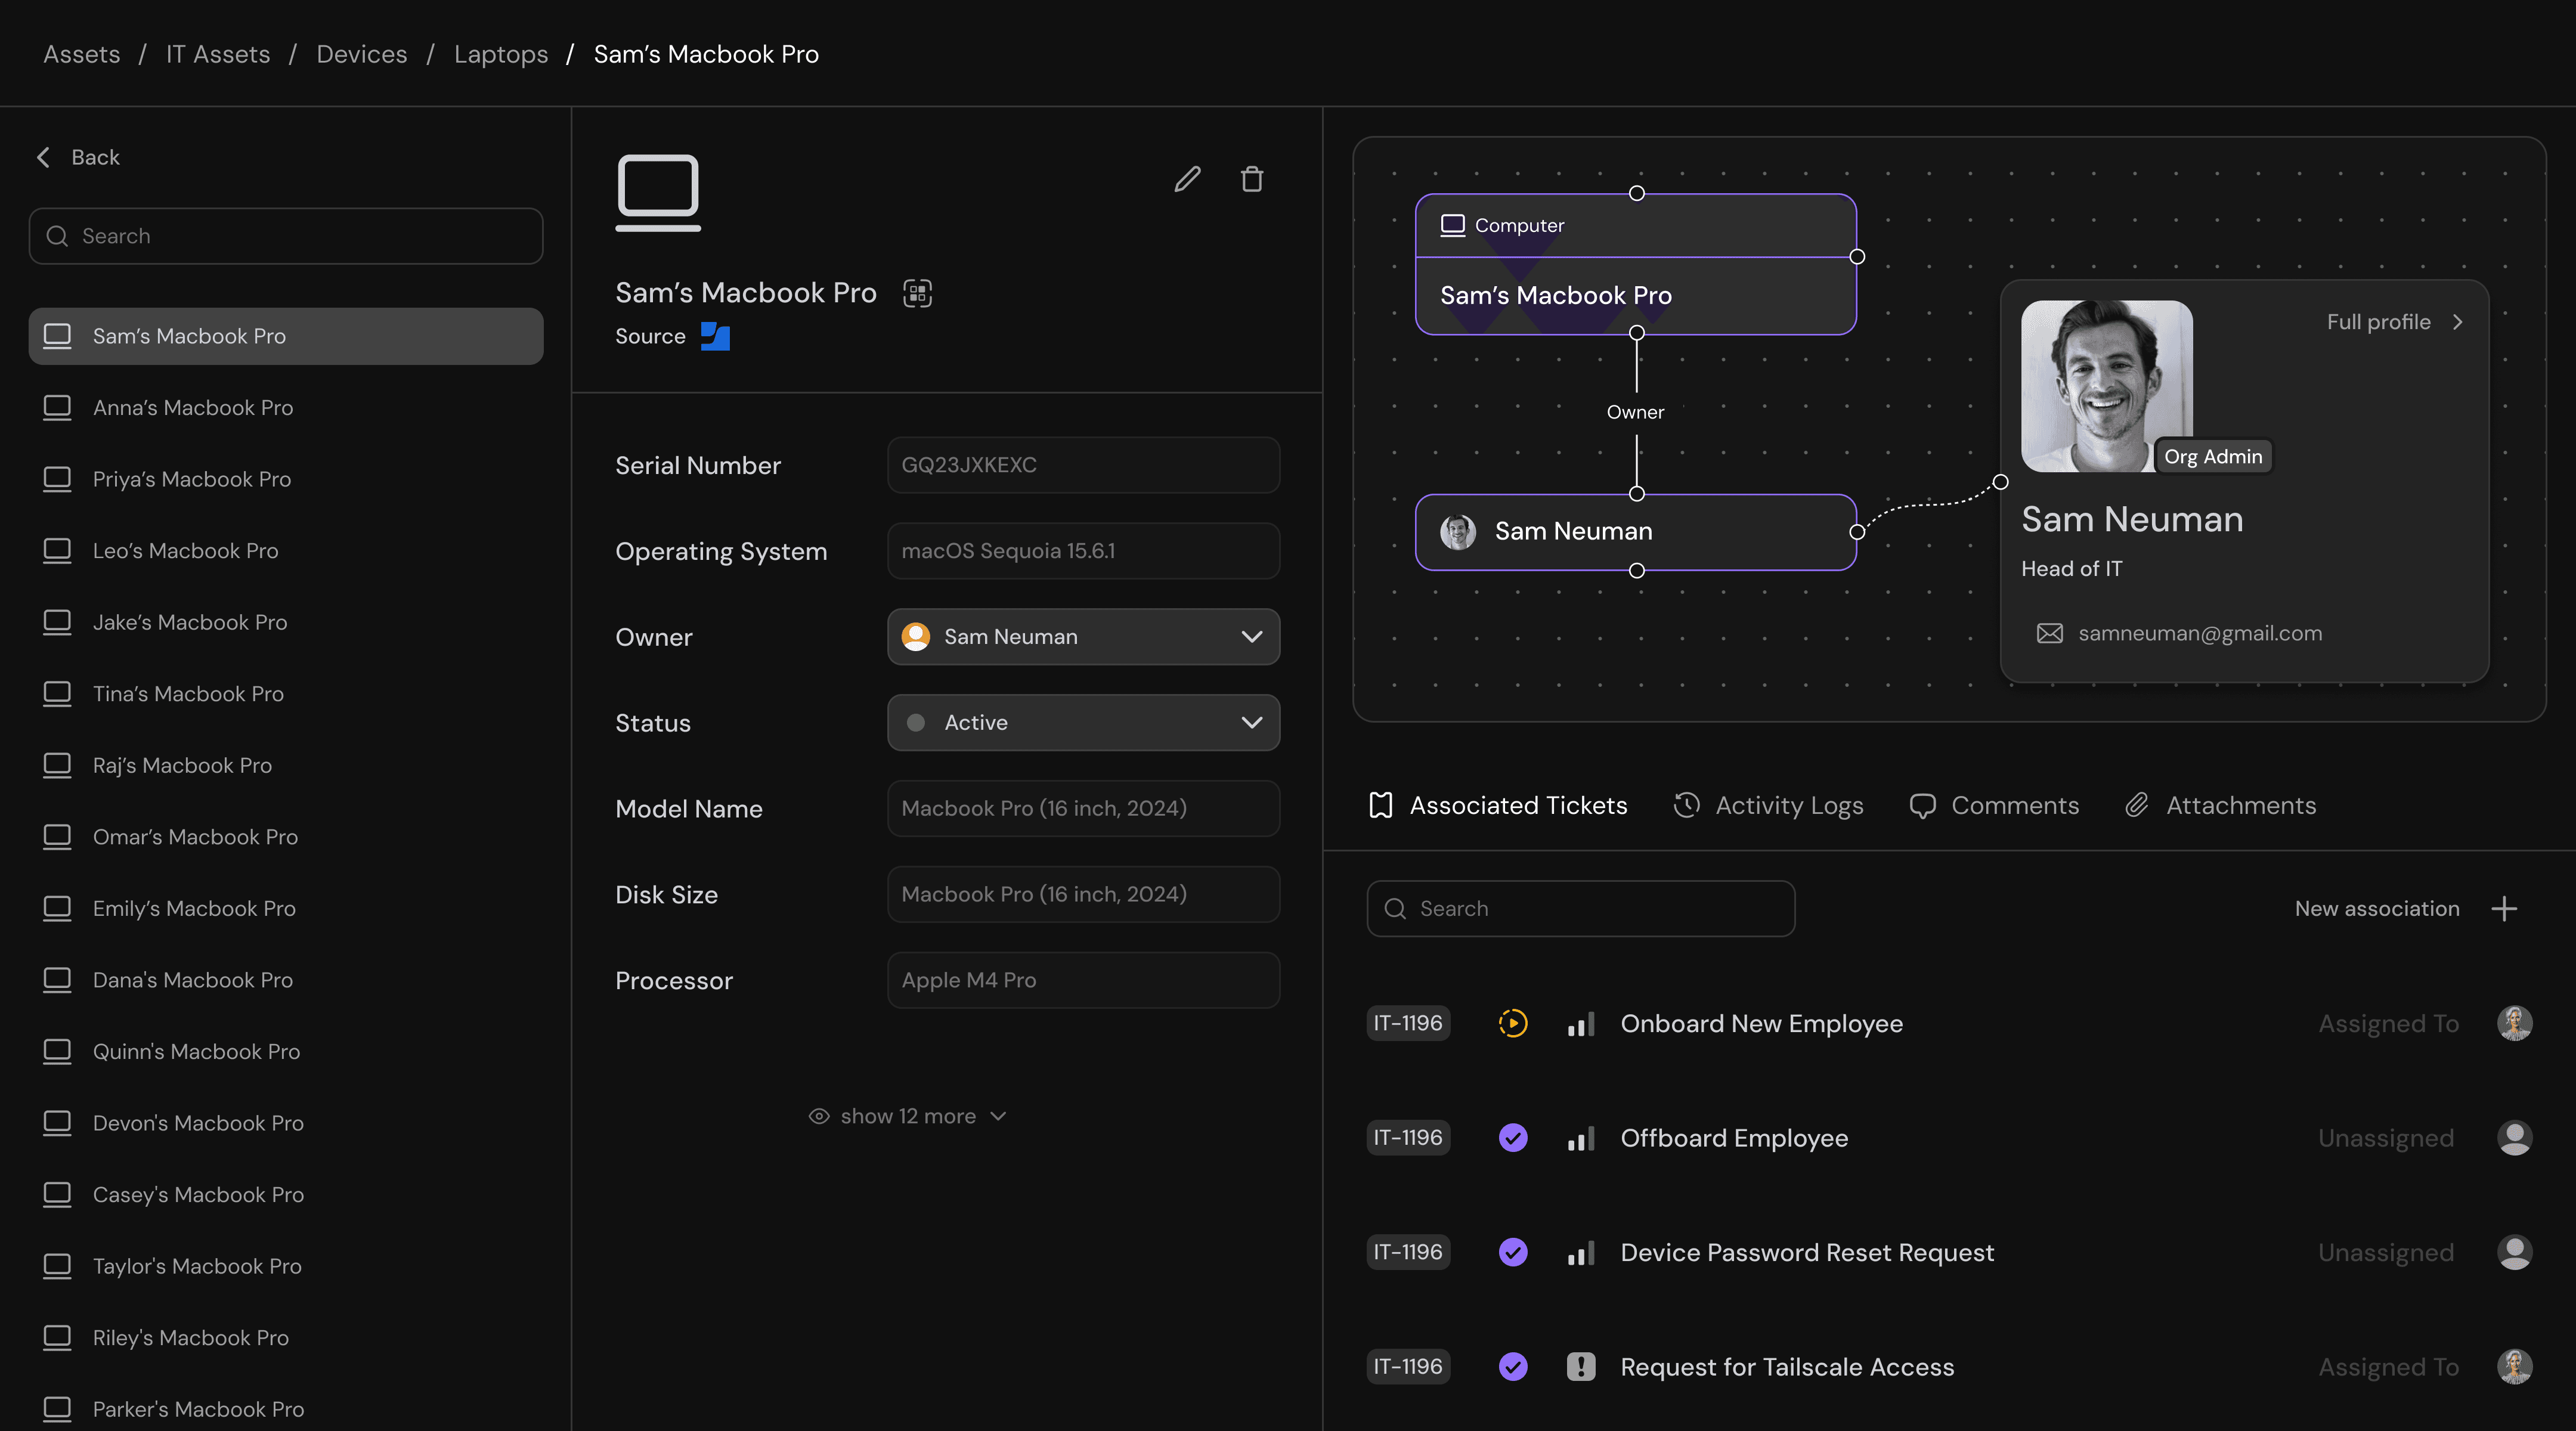
Task: Click the plus icon for New association
Action: tap(2504, 908)
